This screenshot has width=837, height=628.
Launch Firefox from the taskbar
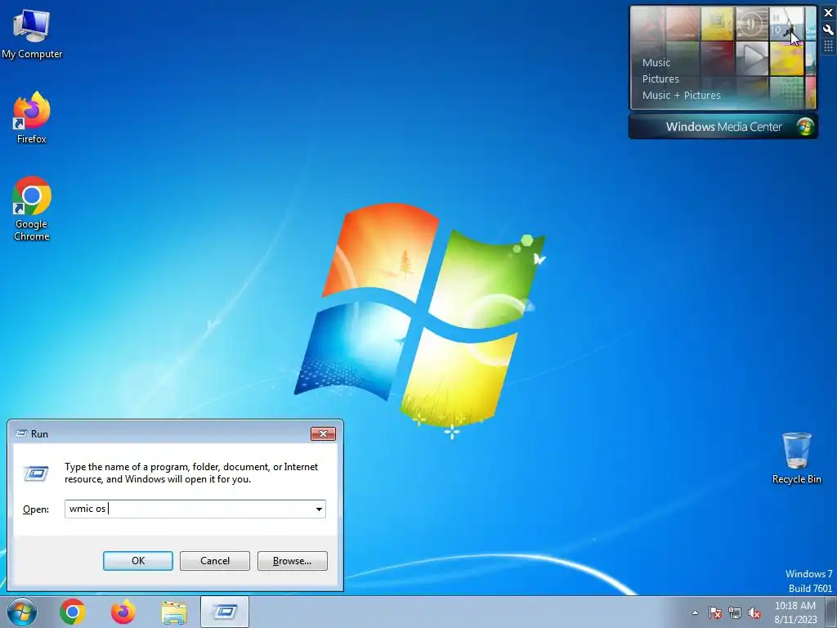(123, 612)
